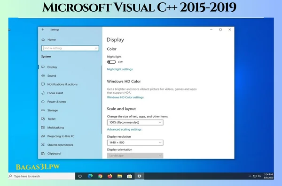Image resolution: width=282 pixels, height=186 pixels.
Task: Open the Display orientation Landscape dropdown
Action: point(135,156)
